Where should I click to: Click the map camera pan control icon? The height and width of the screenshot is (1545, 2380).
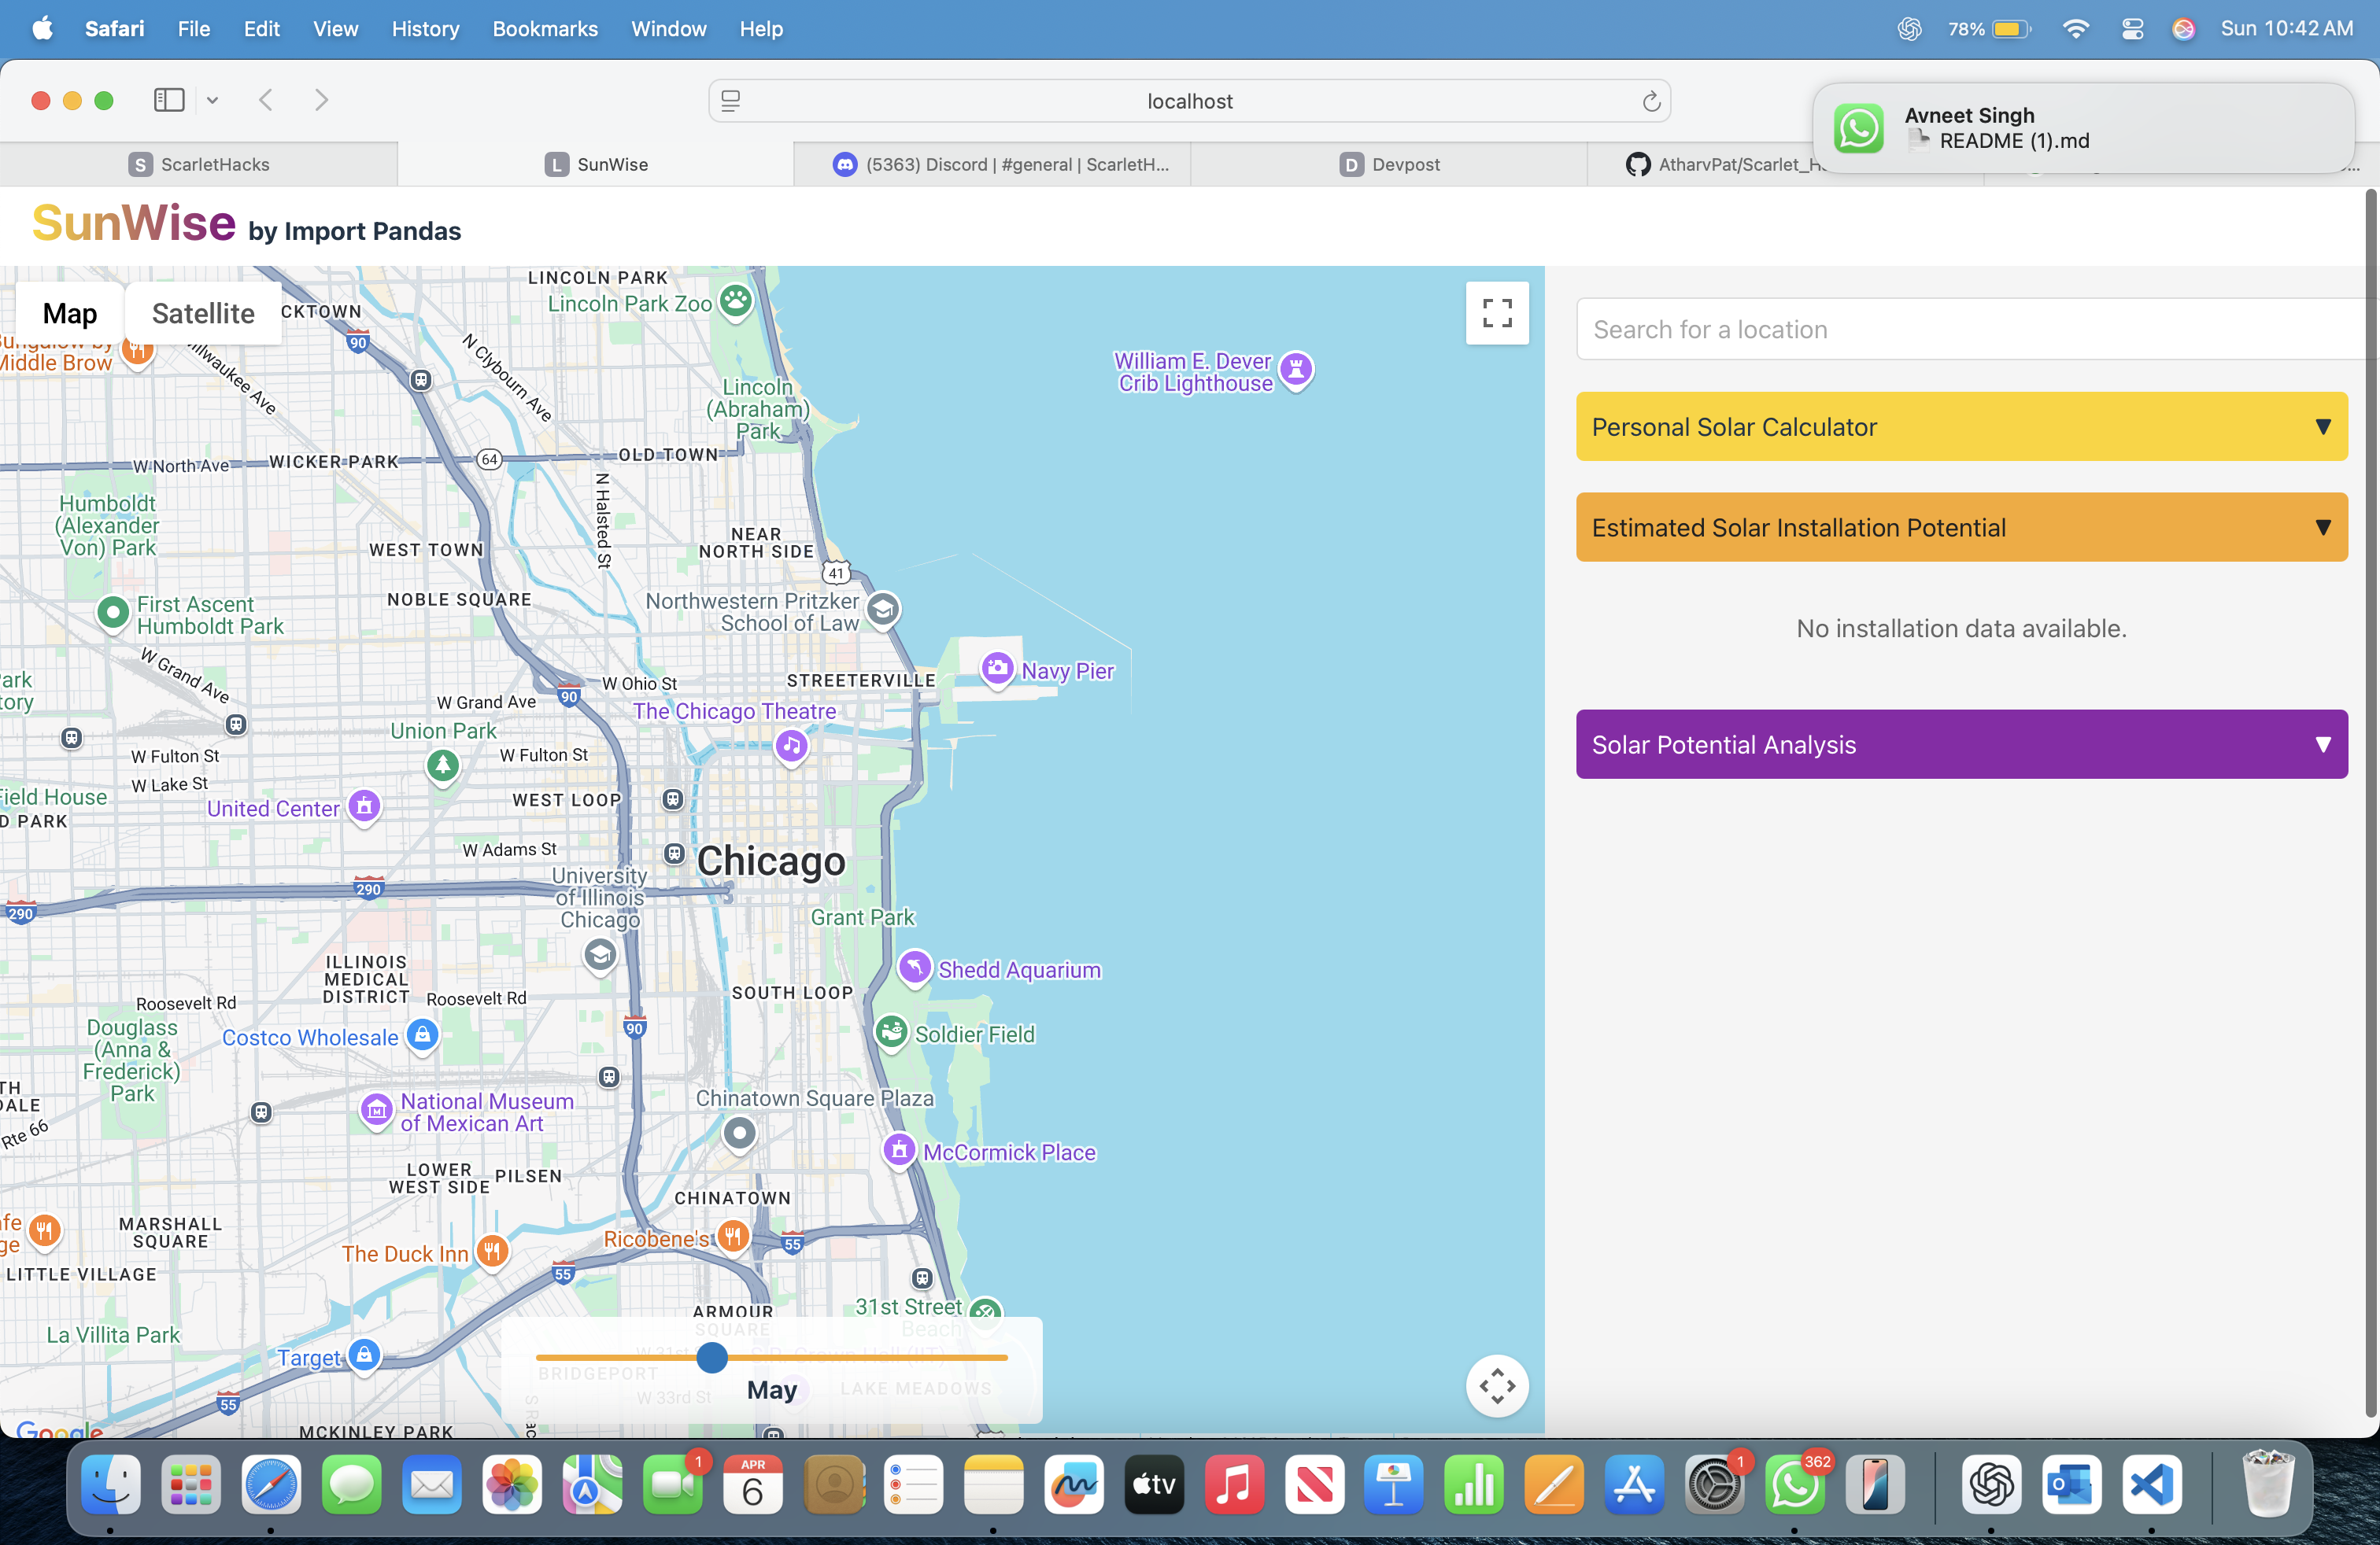pos(1496,1385)
